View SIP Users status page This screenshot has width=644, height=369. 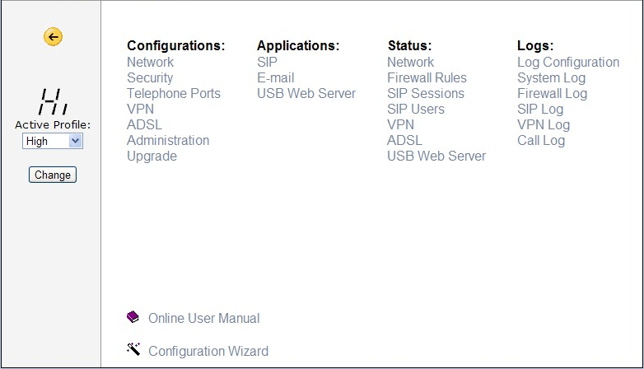point(416,109)
